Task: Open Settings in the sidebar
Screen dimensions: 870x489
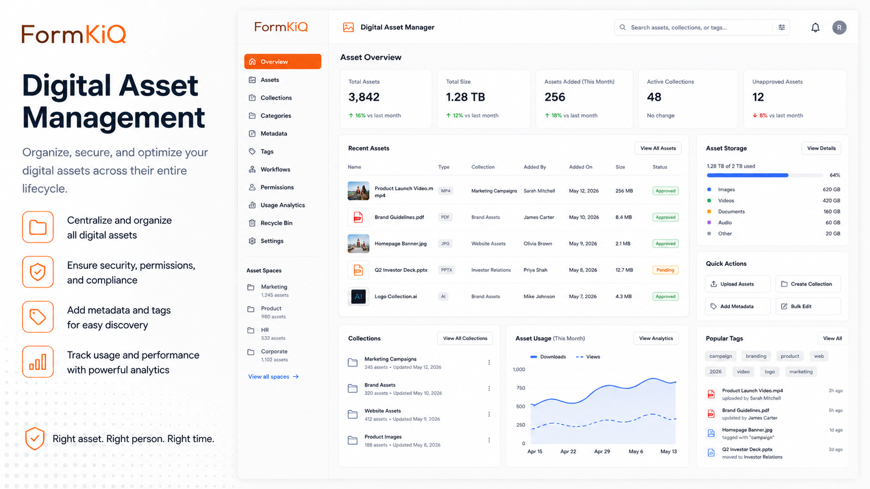Action: click(x=283, y=241)
